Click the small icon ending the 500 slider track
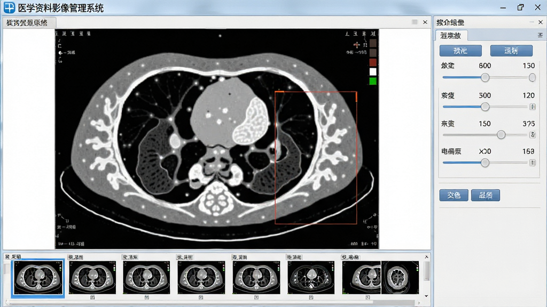 [x=533, y=107]
